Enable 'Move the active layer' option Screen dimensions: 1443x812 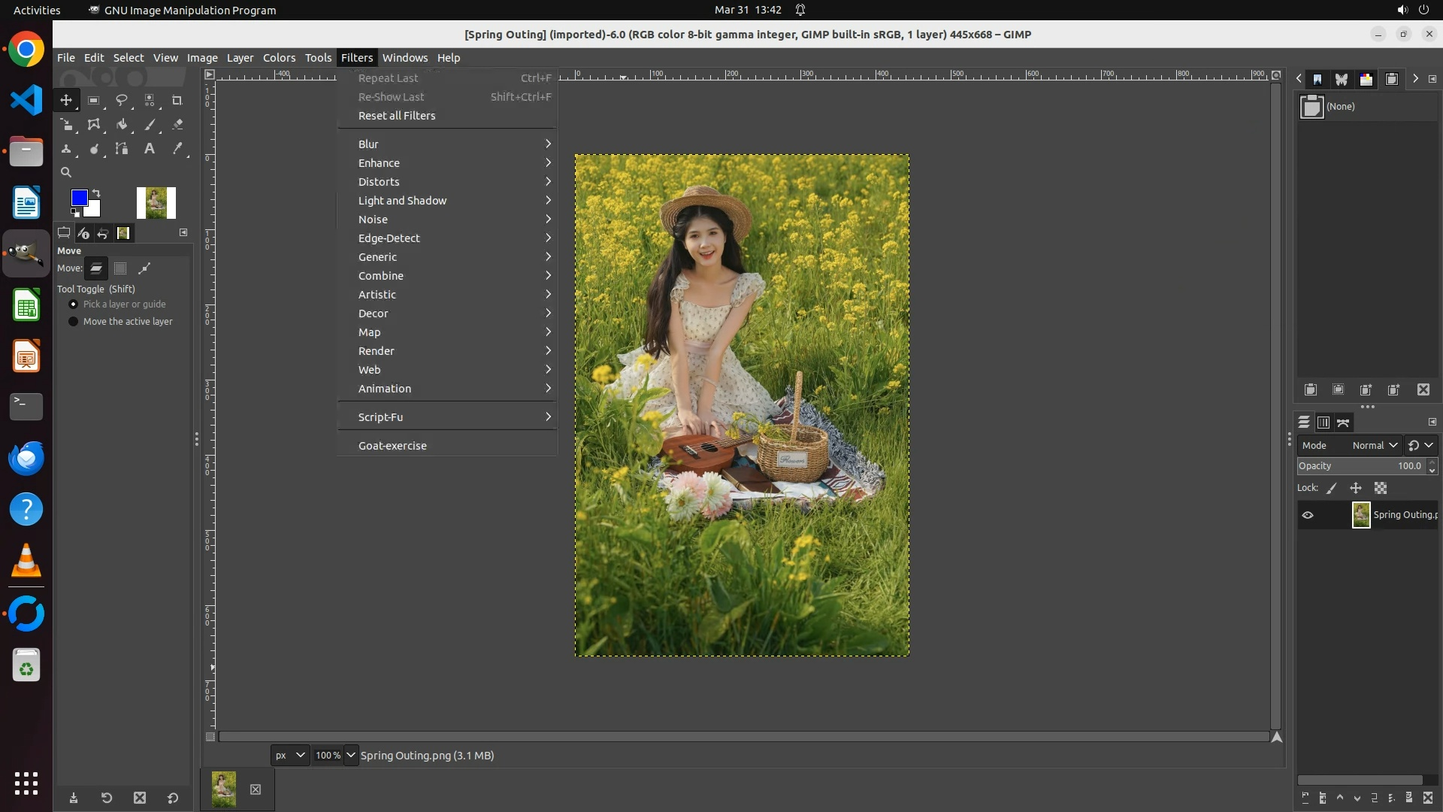74,322
